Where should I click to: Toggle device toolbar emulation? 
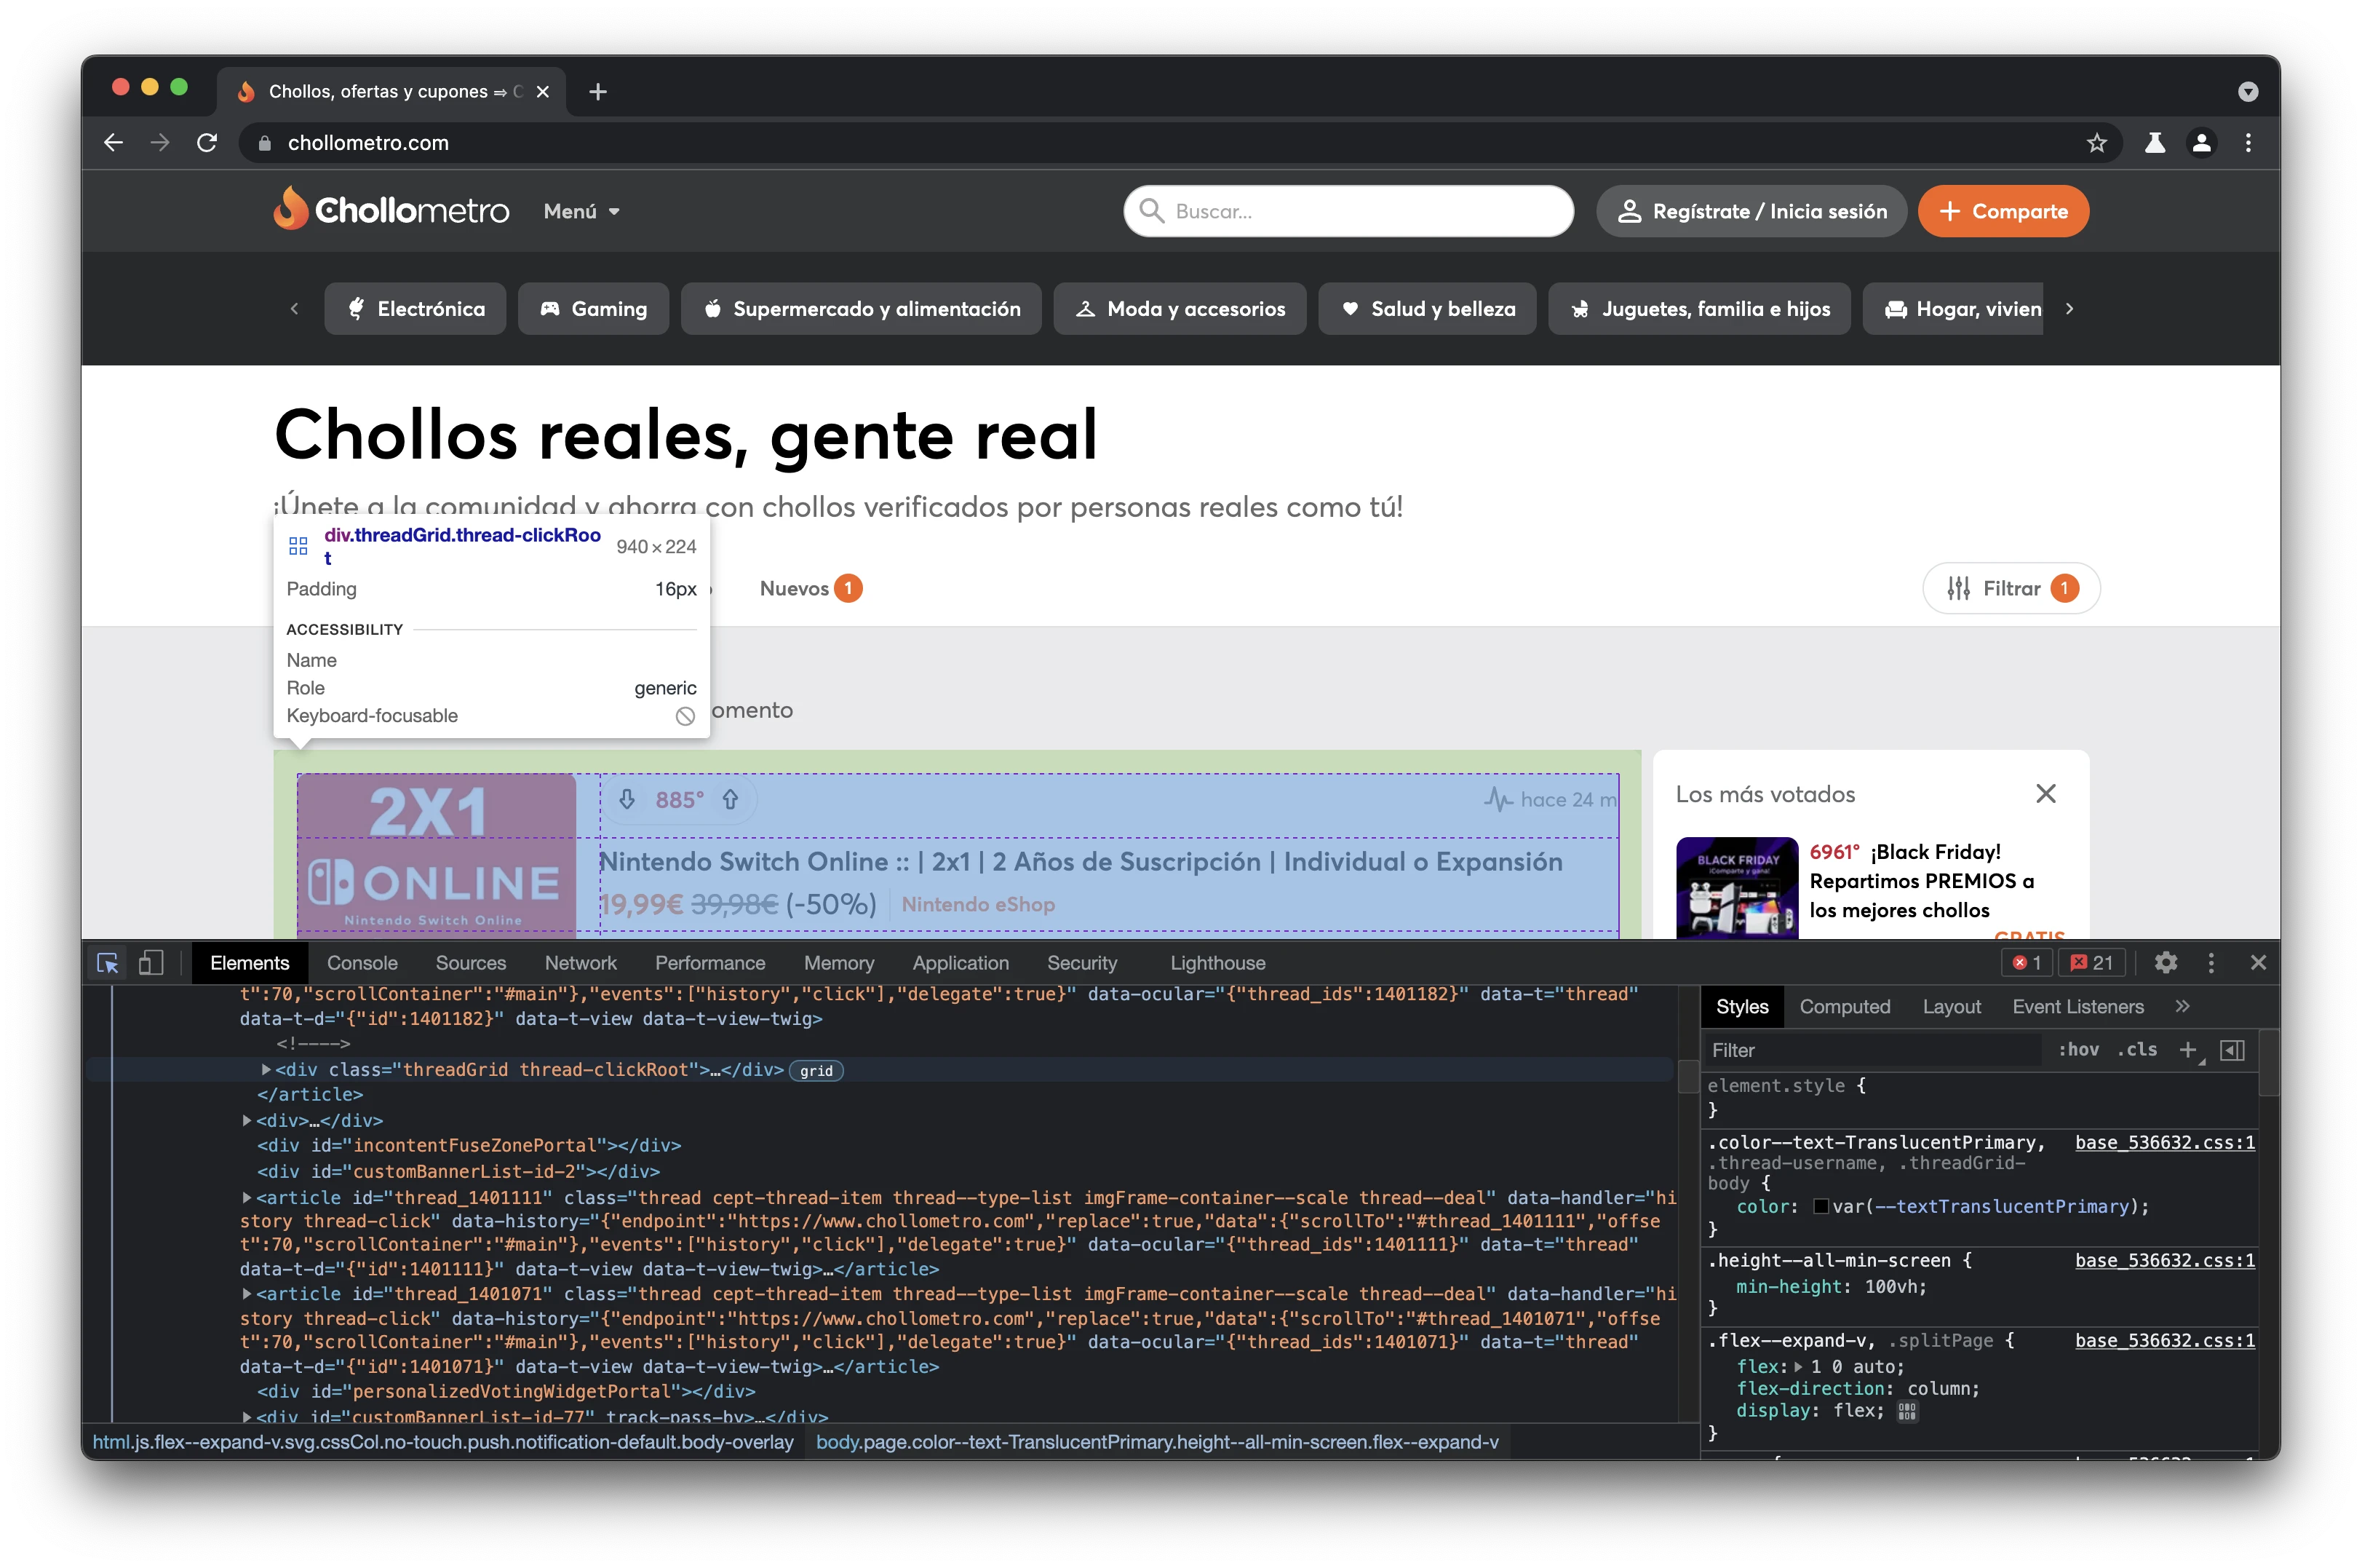tap(151, 963)
